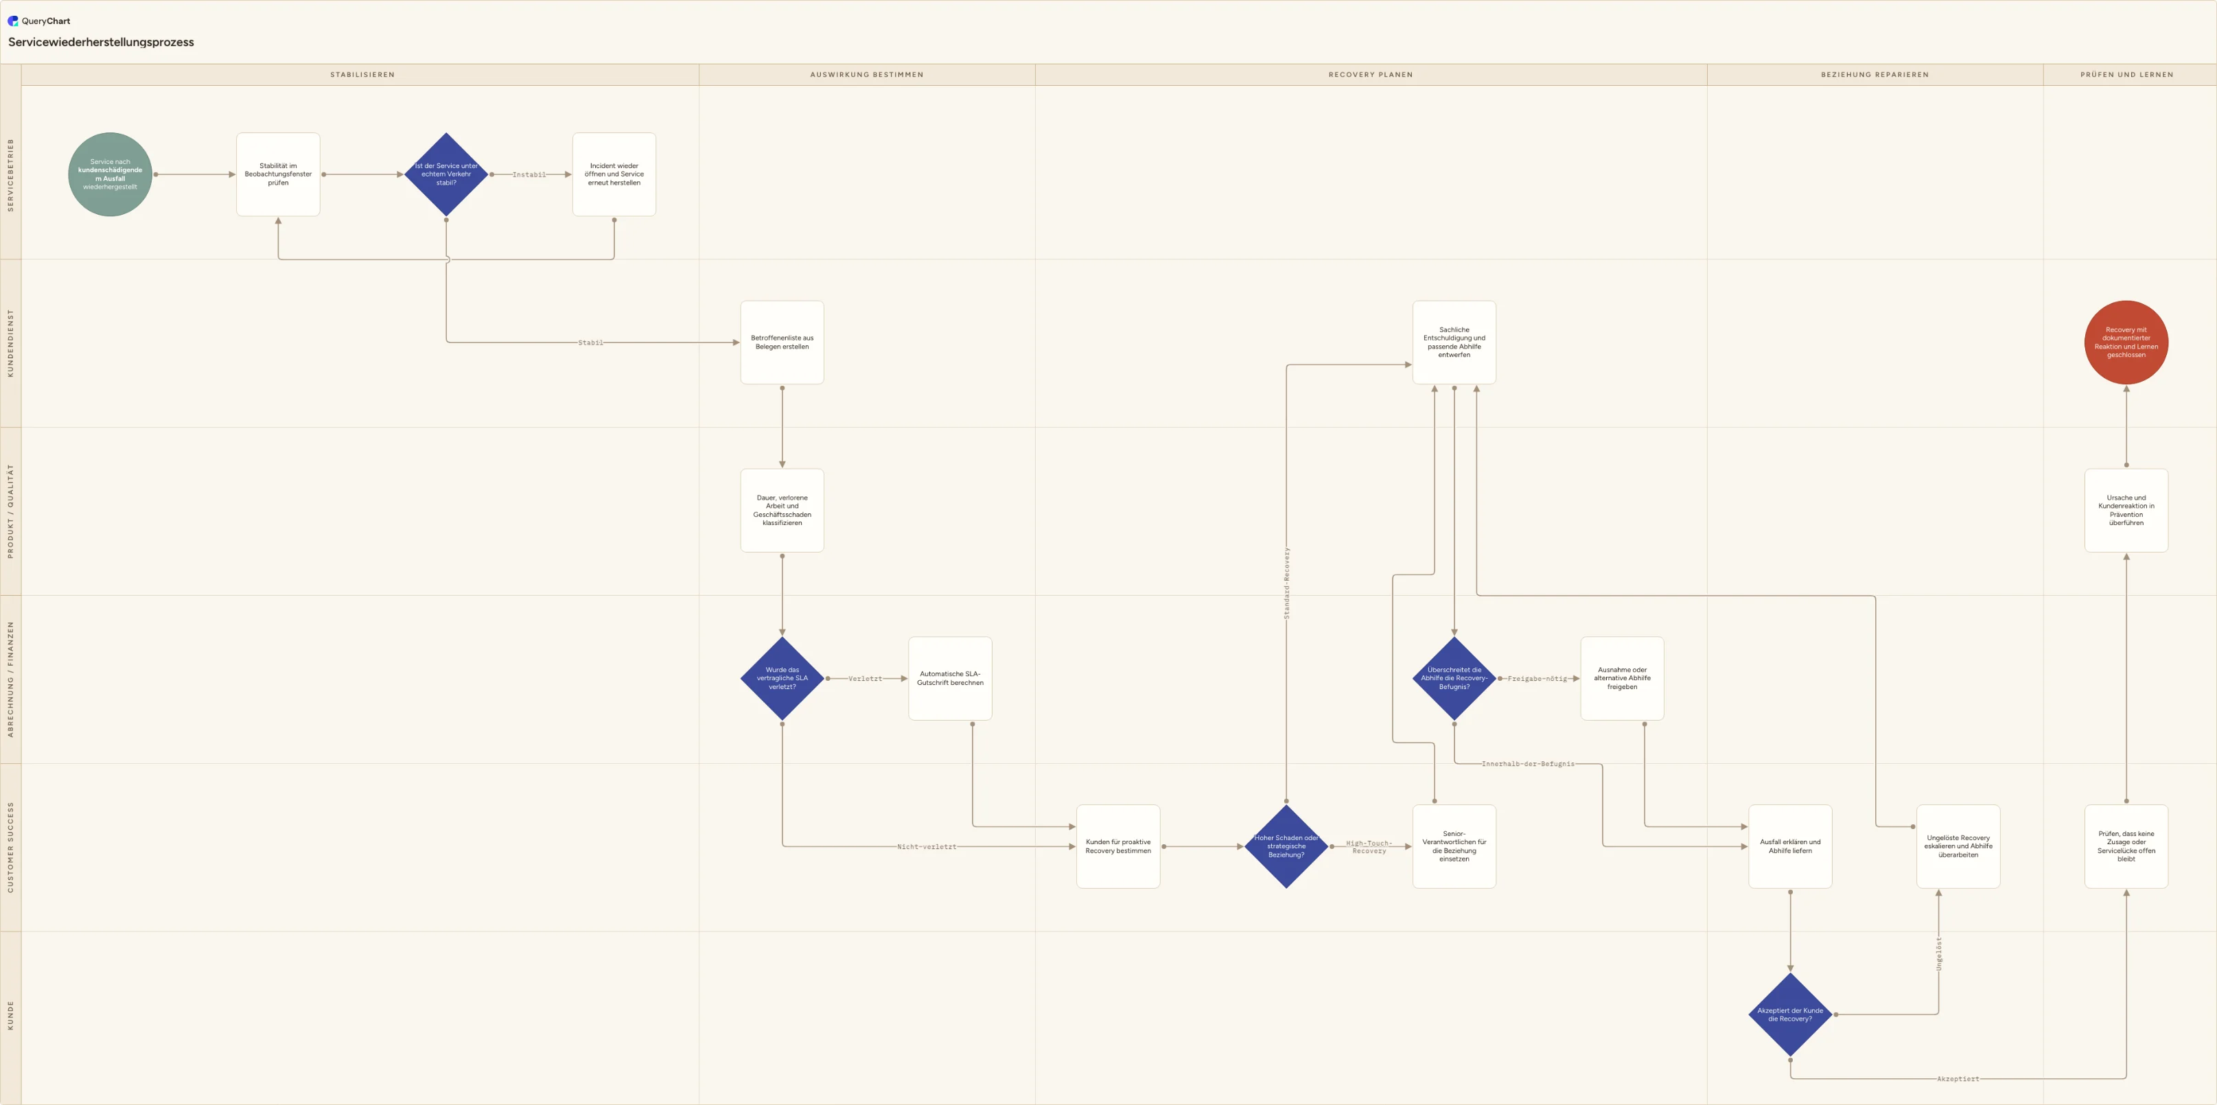Click 'Prüfen, dass keine Zusage oder Servicelücke offen bleibt' box

[x=2126, y=847]
